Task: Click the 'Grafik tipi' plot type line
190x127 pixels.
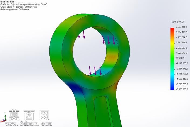Action: (x=24, y=4)
